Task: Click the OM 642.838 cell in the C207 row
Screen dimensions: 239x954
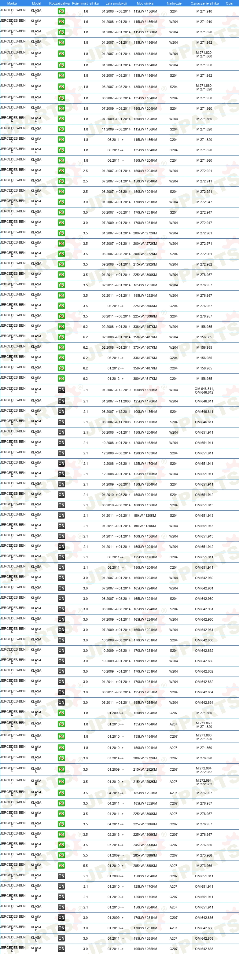Action: tap(204, 948)
